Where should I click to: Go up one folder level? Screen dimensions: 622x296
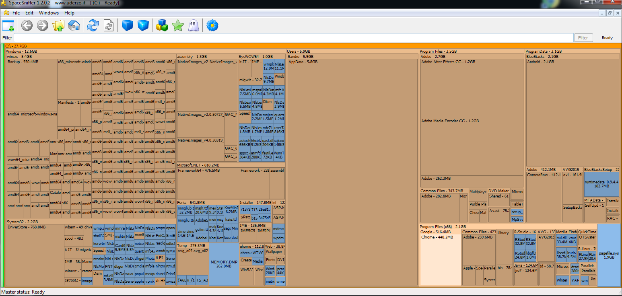58,26
